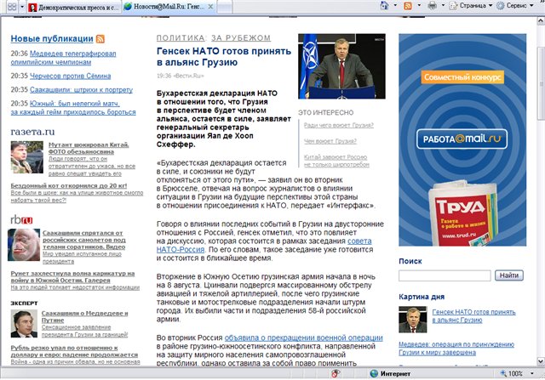This screenshot has height=380, width=545.
Task: Click the vertical scrollbar down arrow
Action: tap(541, 361)
